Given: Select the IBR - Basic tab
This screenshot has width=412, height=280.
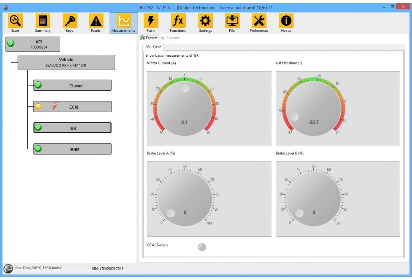Looking at the screenshot, I should click(153, 47).
